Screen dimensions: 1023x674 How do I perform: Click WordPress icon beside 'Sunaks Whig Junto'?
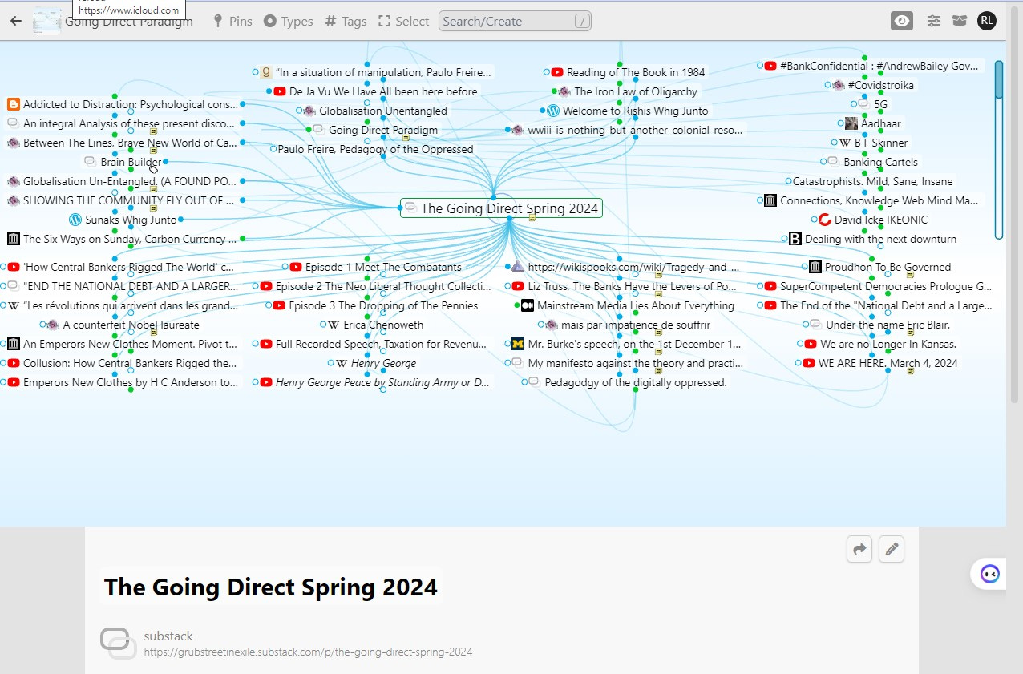[76, 220]
